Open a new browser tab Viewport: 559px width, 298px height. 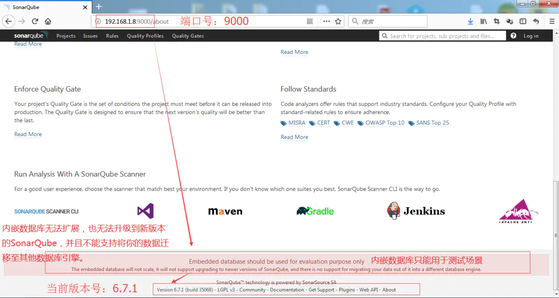point(99,7)
